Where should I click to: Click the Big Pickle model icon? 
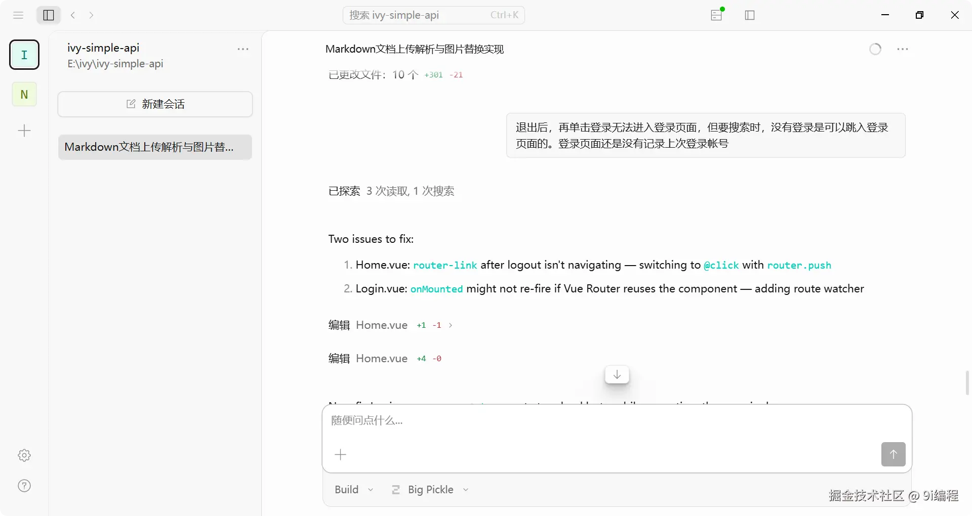point(396,490)
